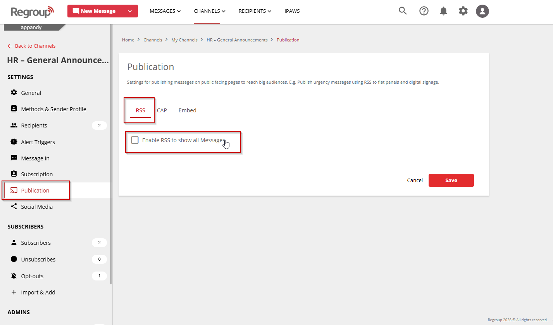Click the Recipients count badge 2

tap(99, 126)
